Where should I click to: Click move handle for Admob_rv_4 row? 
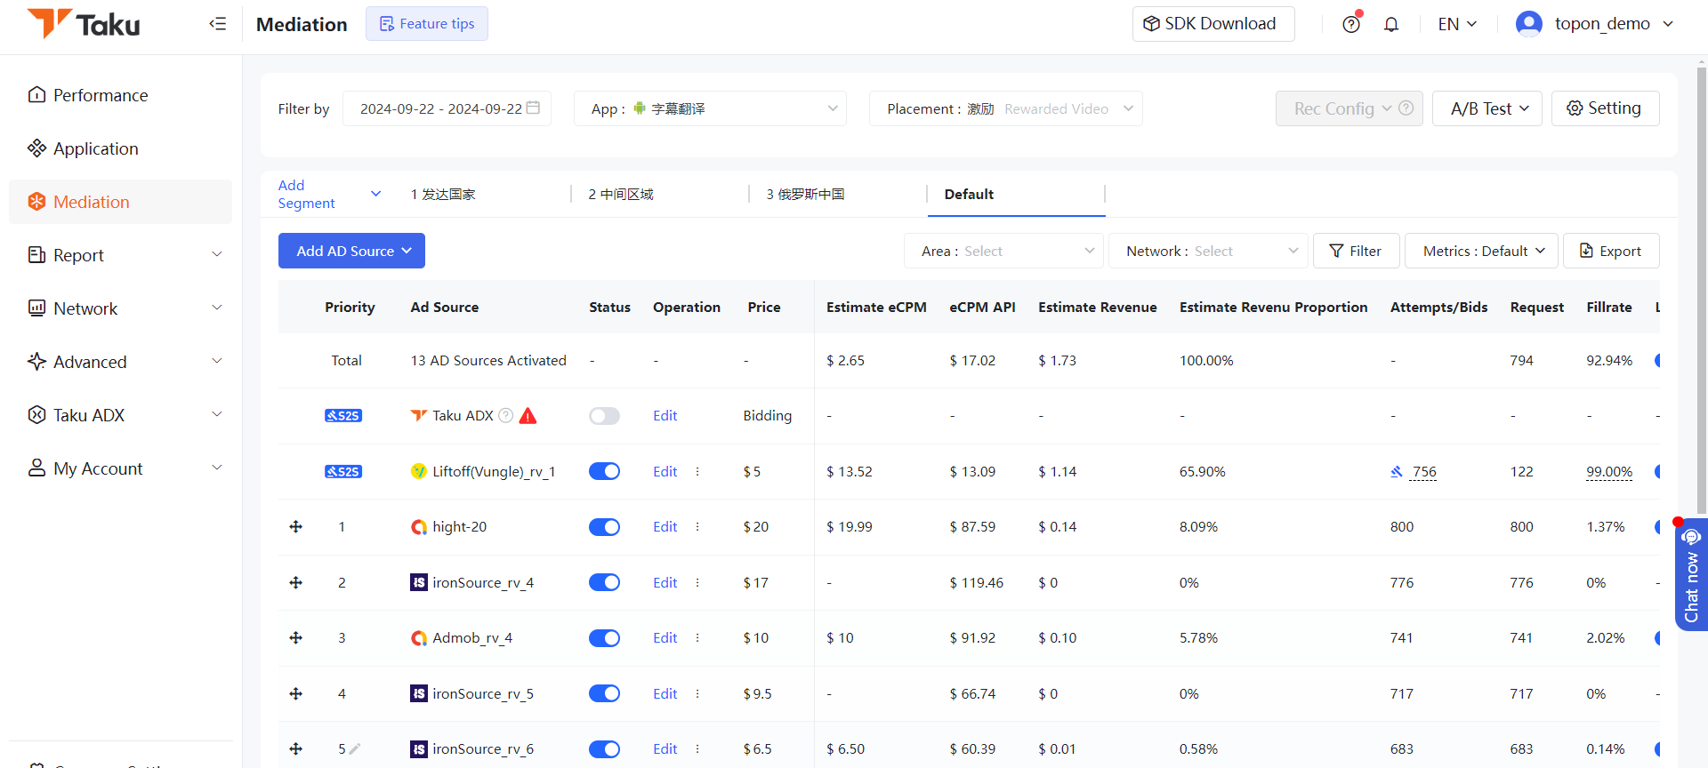[x=296, y=637]
